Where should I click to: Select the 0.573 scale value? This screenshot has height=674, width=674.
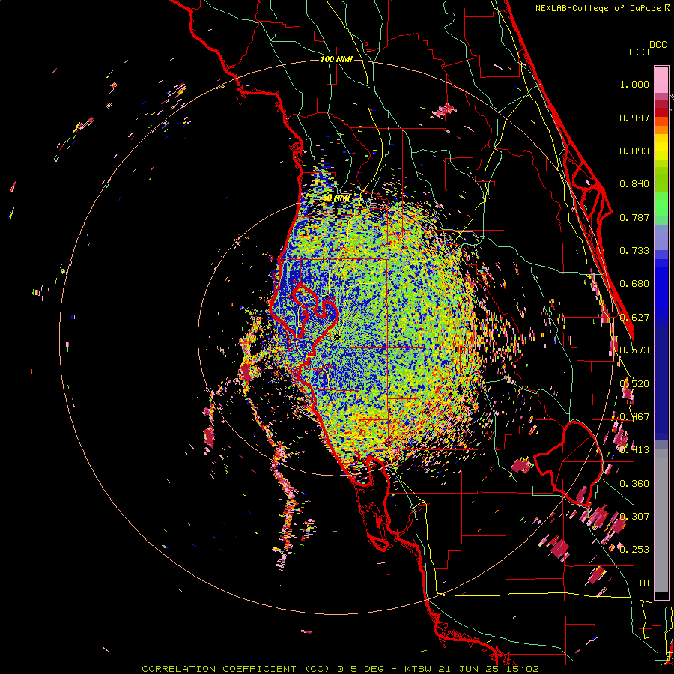(634, 350)
